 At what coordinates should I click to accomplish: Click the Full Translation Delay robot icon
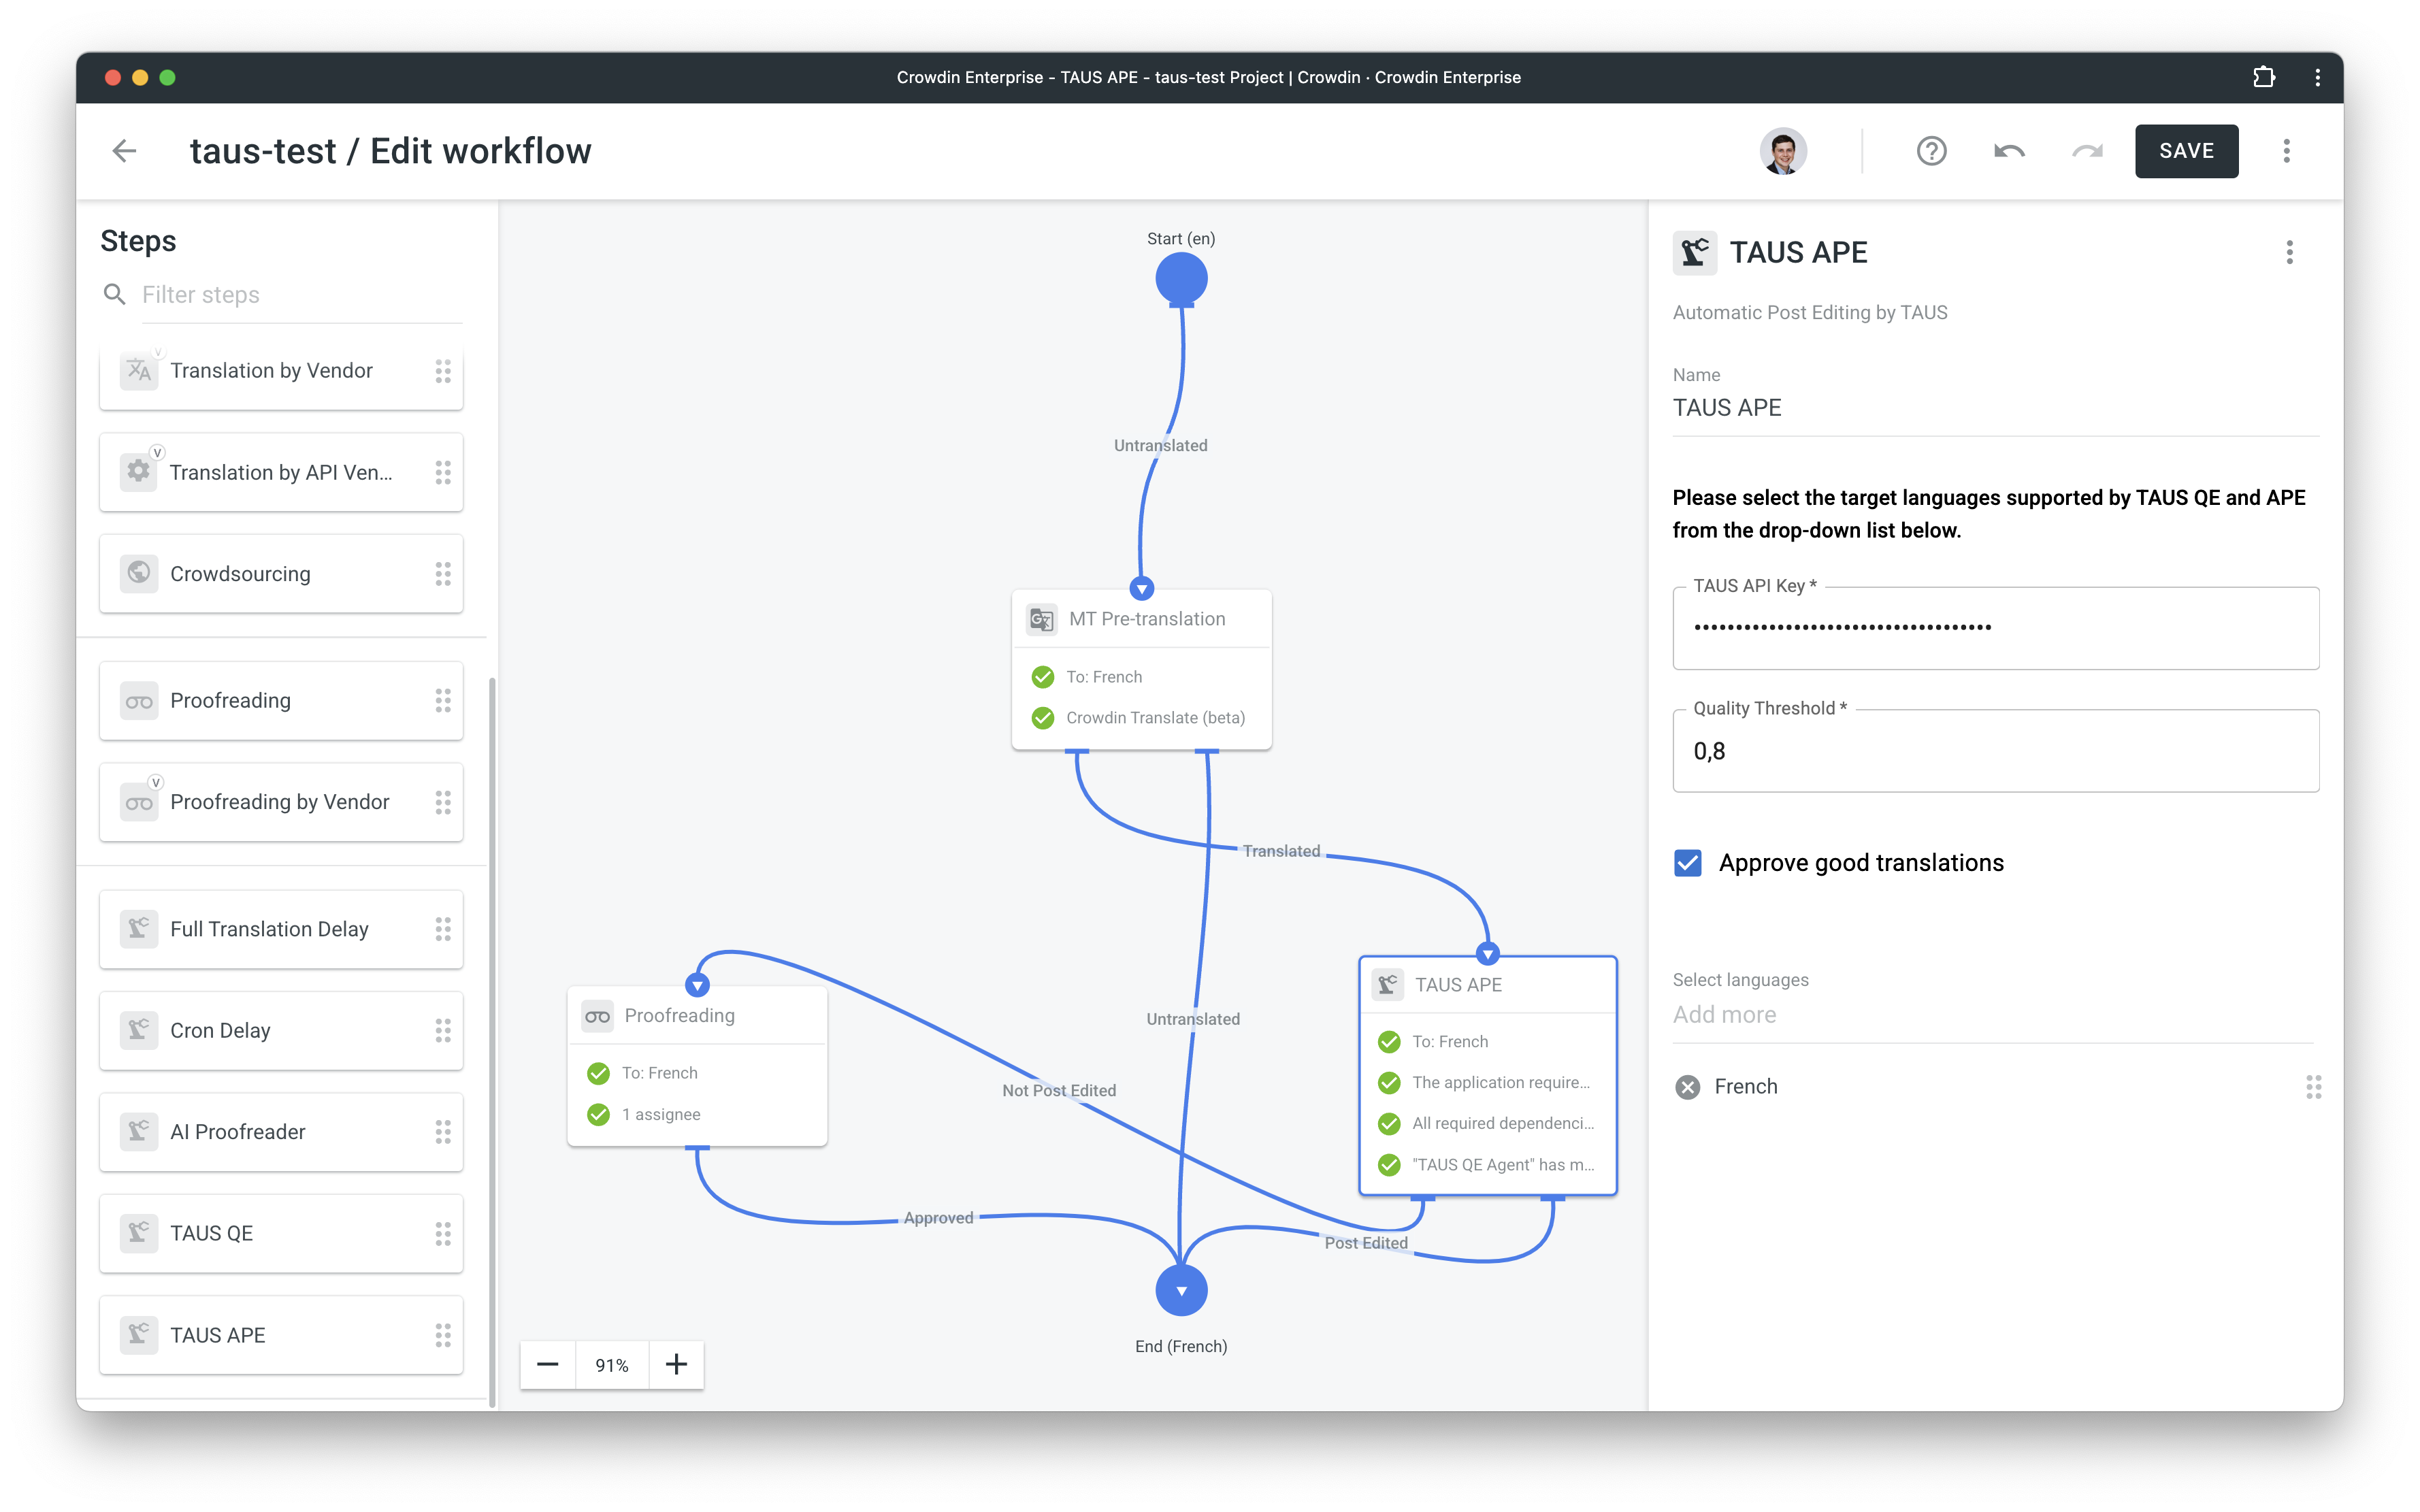(x=139, y=929)
